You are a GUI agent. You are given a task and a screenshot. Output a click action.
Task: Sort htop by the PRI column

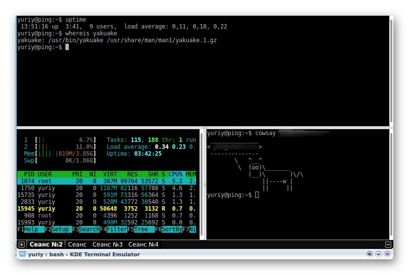[77, 174]
